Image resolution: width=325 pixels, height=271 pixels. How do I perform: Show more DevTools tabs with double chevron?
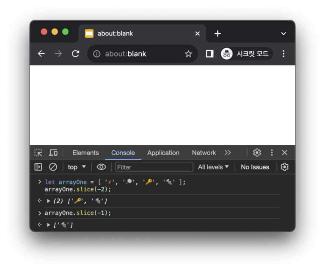click(228, 152)
